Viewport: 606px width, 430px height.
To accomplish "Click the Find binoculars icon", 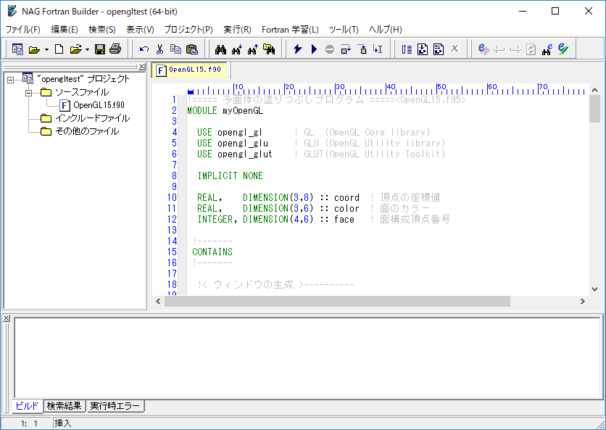I will tap(221, 49).
